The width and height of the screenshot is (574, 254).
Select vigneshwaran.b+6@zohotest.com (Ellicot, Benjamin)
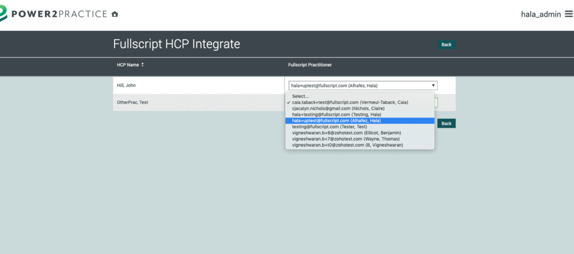(360, 133)
